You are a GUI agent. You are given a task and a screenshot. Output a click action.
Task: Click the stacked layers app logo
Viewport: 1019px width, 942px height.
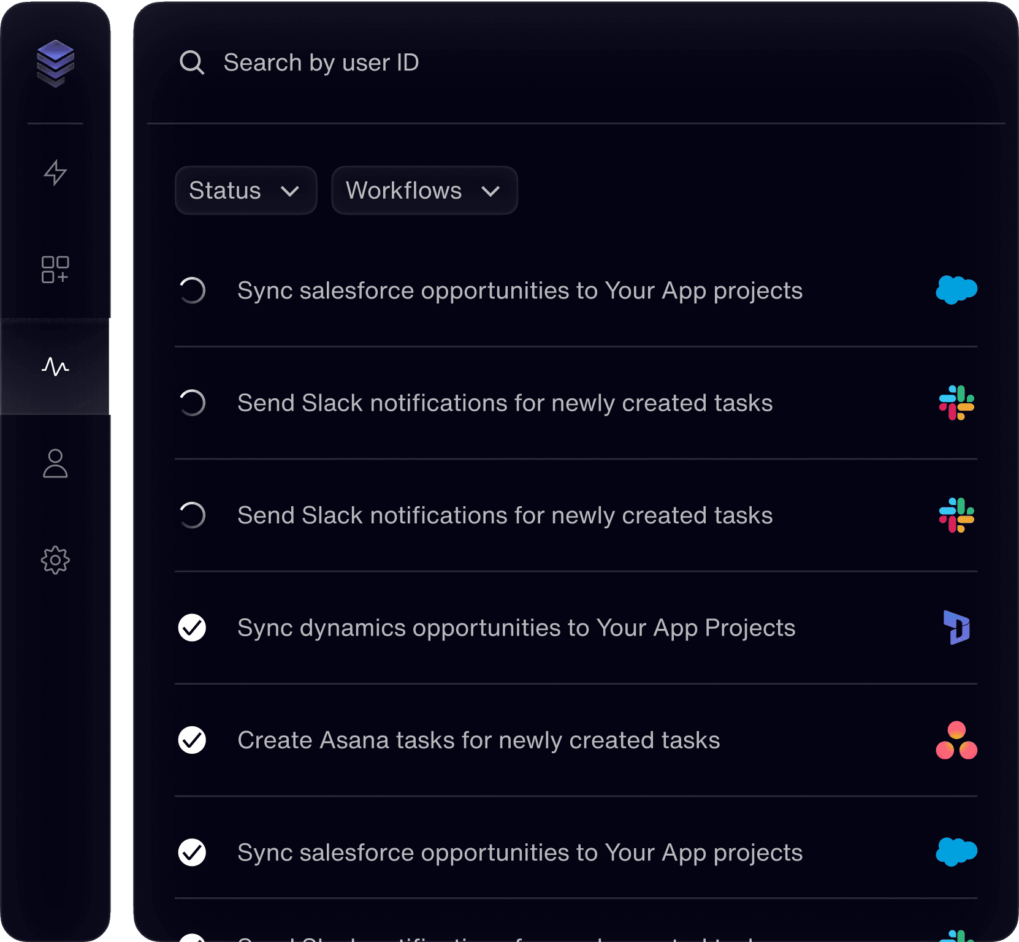(x=55, y=63)
